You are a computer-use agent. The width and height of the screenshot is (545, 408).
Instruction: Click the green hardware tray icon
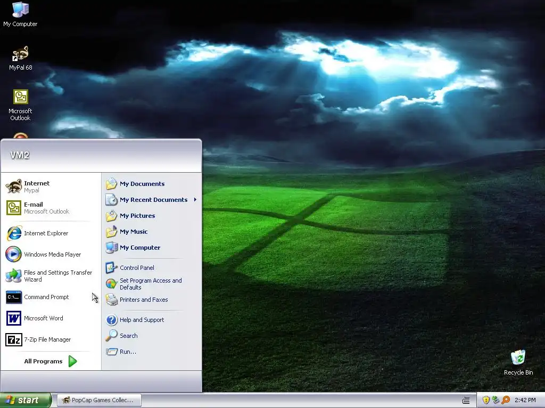496,400
